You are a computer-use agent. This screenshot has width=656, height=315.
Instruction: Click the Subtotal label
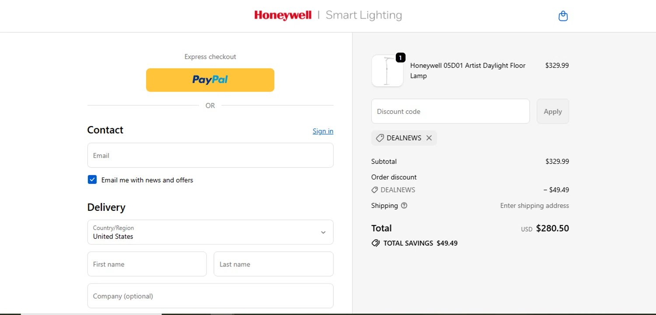pos(384,161)
